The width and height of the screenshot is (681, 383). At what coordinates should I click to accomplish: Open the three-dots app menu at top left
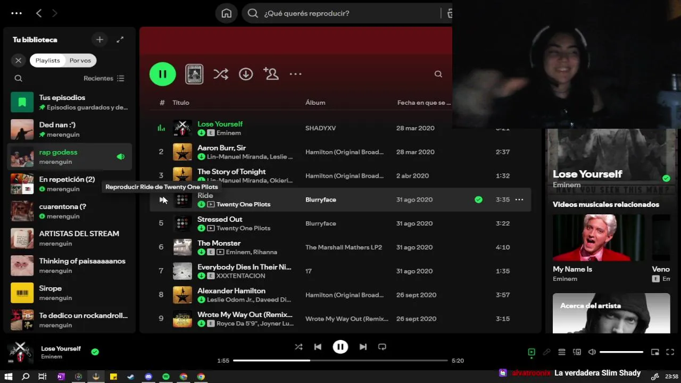(x=16, y=13)
